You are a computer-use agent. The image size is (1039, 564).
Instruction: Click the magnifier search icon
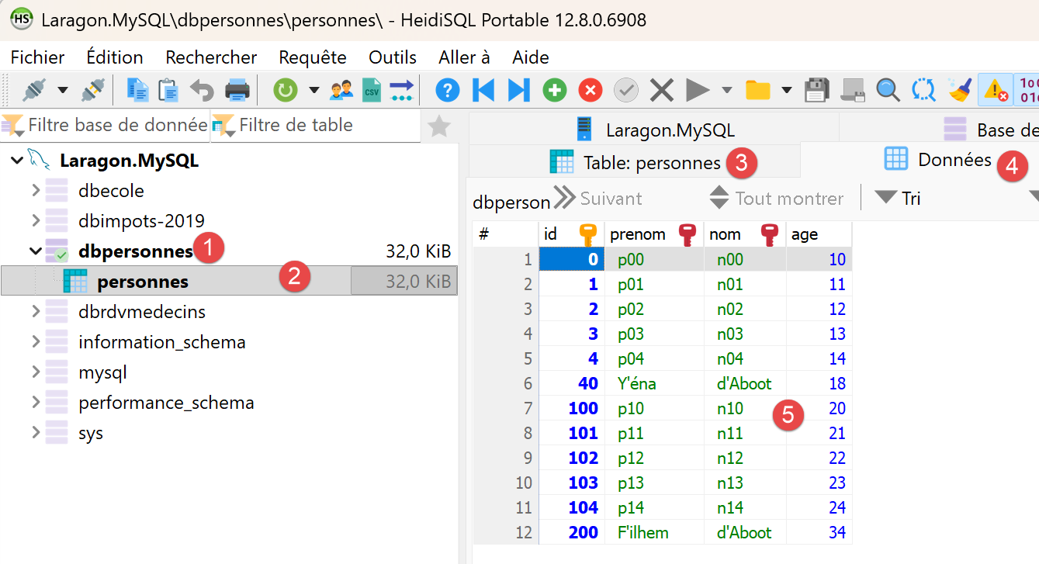pyautogui.click(x=888, y=91)
